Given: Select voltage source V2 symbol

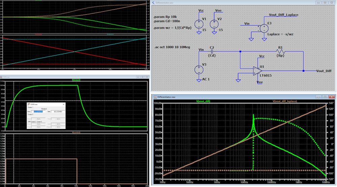Looking at the screenshot, I should point(214,24).
